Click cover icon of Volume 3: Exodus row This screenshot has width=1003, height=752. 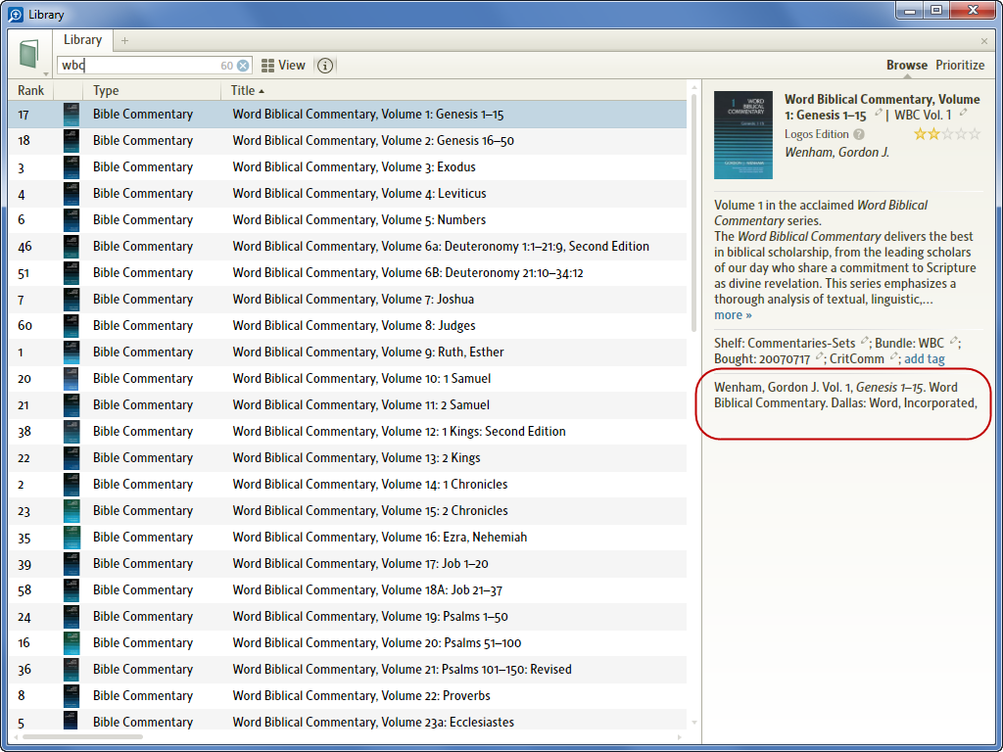point(72,167)
